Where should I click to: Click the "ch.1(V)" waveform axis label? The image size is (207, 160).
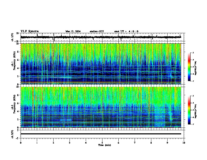(13, 37)
